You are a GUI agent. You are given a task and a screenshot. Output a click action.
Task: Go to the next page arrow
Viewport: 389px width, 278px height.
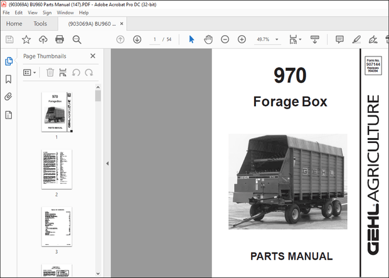[x=137, y=40]
